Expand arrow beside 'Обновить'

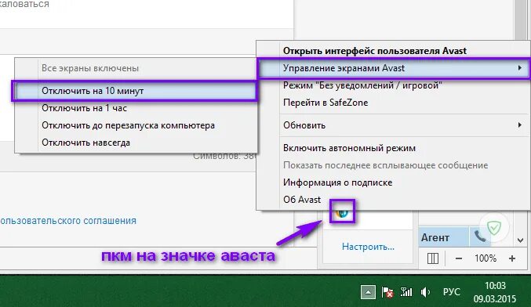click(520, 125)
